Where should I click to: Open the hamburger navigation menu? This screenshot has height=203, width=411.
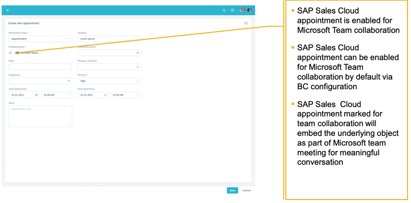(7, 10)
